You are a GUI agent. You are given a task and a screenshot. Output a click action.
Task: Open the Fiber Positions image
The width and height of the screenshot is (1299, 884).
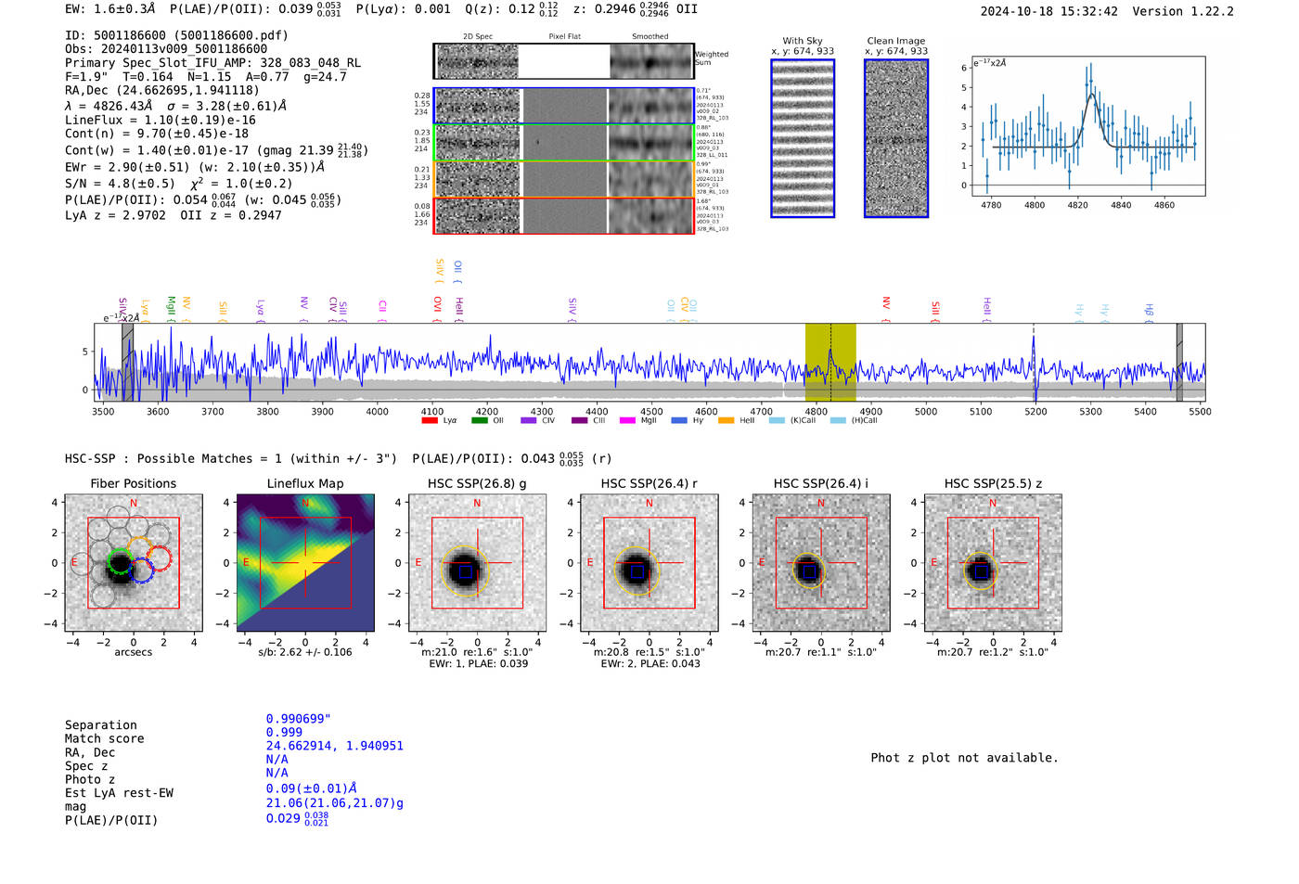click(134, 563)
